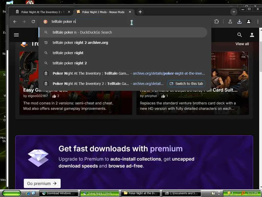Image resolution: width=262 pixels, height=197 pixels.
Task: Click the security shield tray icon
Action: point(229,193)
